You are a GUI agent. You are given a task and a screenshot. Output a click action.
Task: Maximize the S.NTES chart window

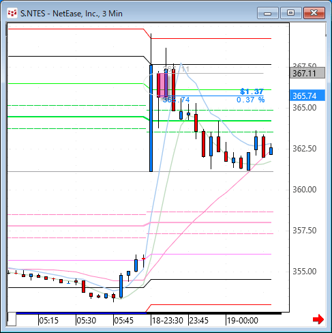pos(290,13)
